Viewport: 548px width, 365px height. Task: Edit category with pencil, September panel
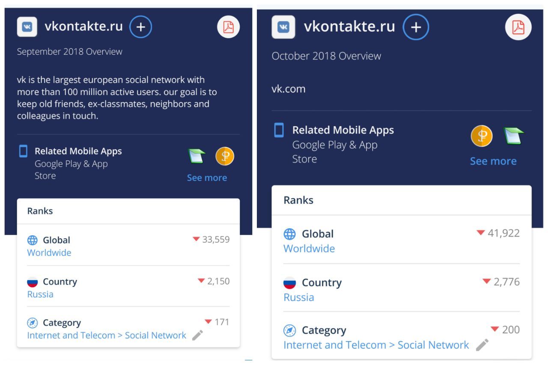pos(197,336)
